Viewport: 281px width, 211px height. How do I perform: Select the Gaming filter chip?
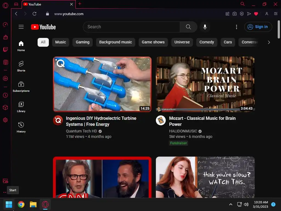pyautogui.click(x=83, y=42)
